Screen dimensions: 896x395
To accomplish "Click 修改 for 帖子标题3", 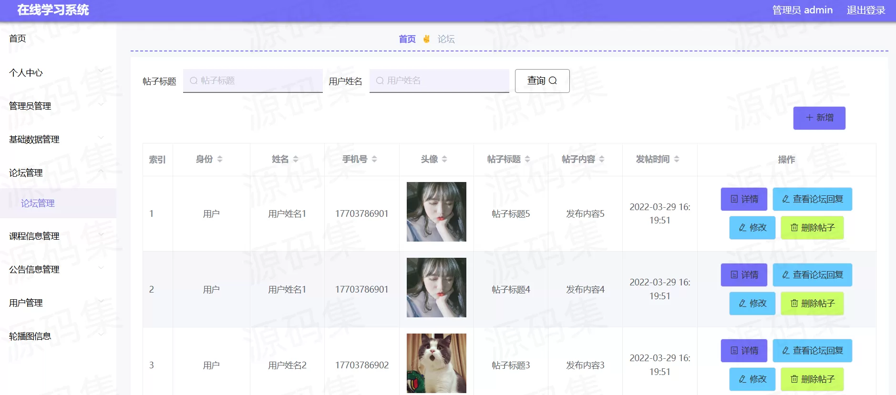I will click(x=752, y=379).
